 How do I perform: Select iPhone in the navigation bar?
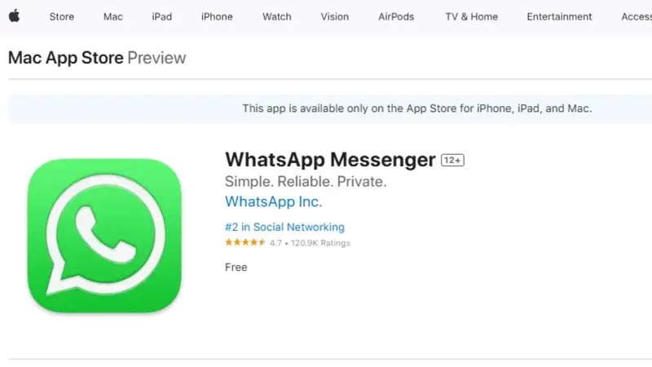pos(217,16)
